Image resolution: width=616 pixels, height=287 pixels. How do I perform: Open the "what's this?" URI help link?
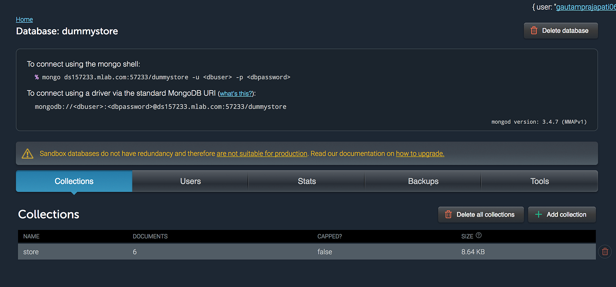(236, 94)
